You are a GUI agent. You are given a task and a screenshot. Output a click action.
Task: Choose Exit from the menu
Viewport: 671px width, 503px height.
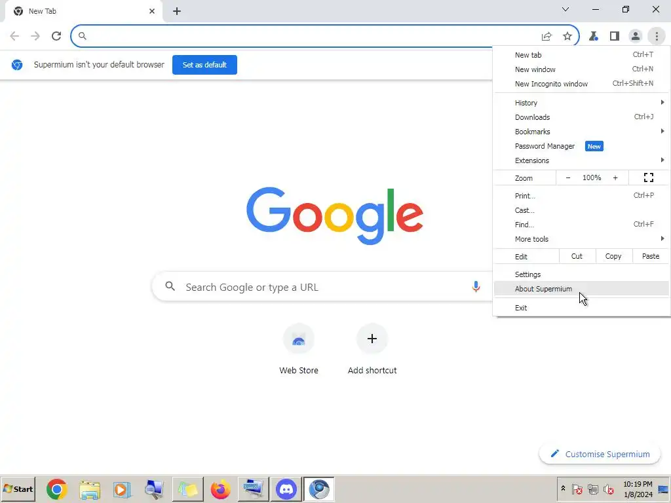[x=582, y=308]
